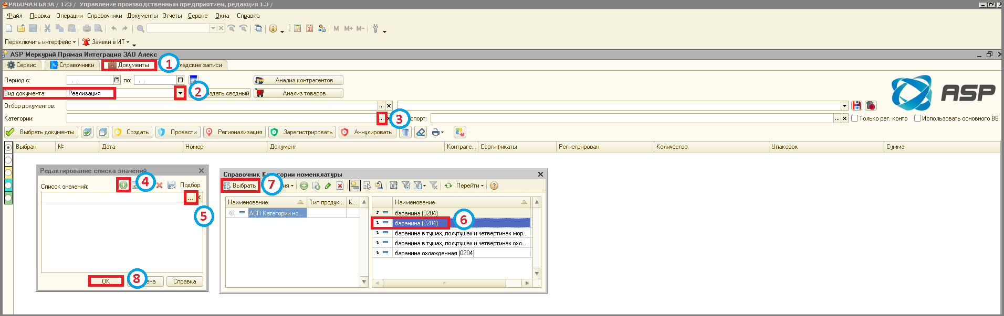This screenshot has width=1004, height=316.
Task: Click the 'Анализ товаров' button
Action: pos(298,93)
